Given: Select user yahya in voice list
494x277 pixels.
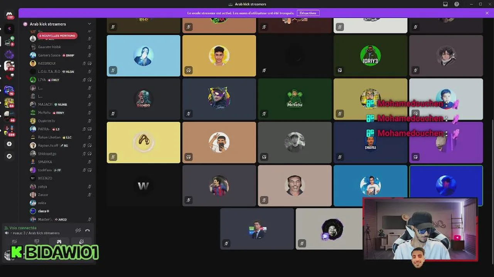Looking at the screenshot, I should (x=61, y=187).
